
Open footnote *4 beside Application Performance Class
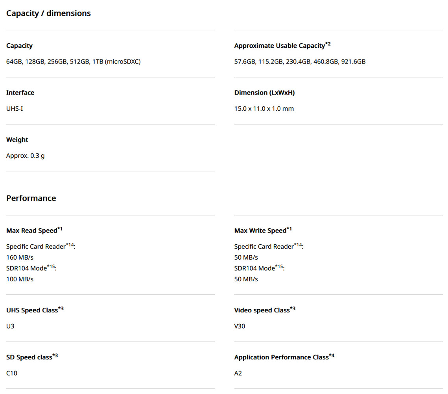click(x=332, y=355)
